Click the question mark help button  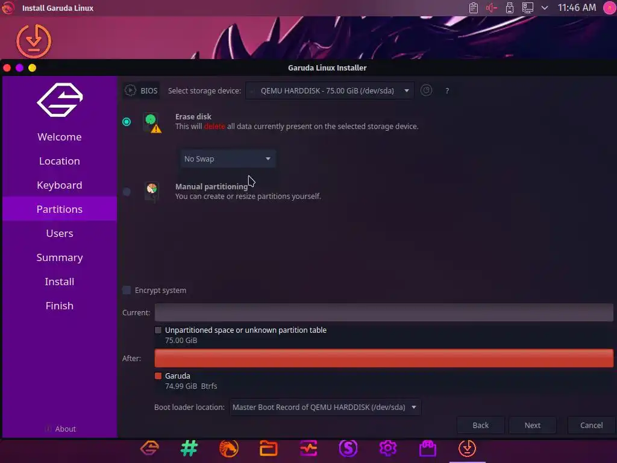click(447, 91)
